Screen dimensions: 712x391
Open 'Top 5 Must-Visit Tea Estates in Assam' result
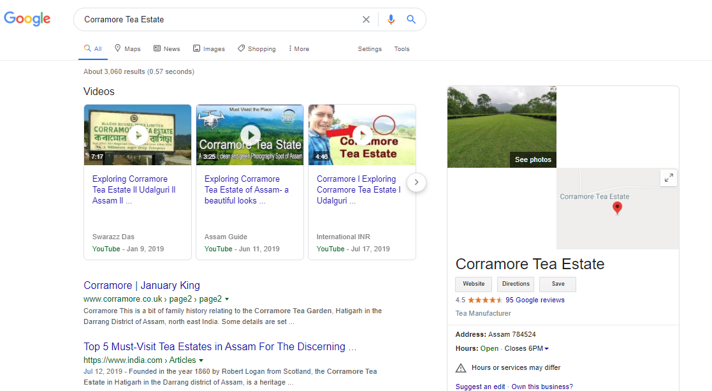pos(220,346)
